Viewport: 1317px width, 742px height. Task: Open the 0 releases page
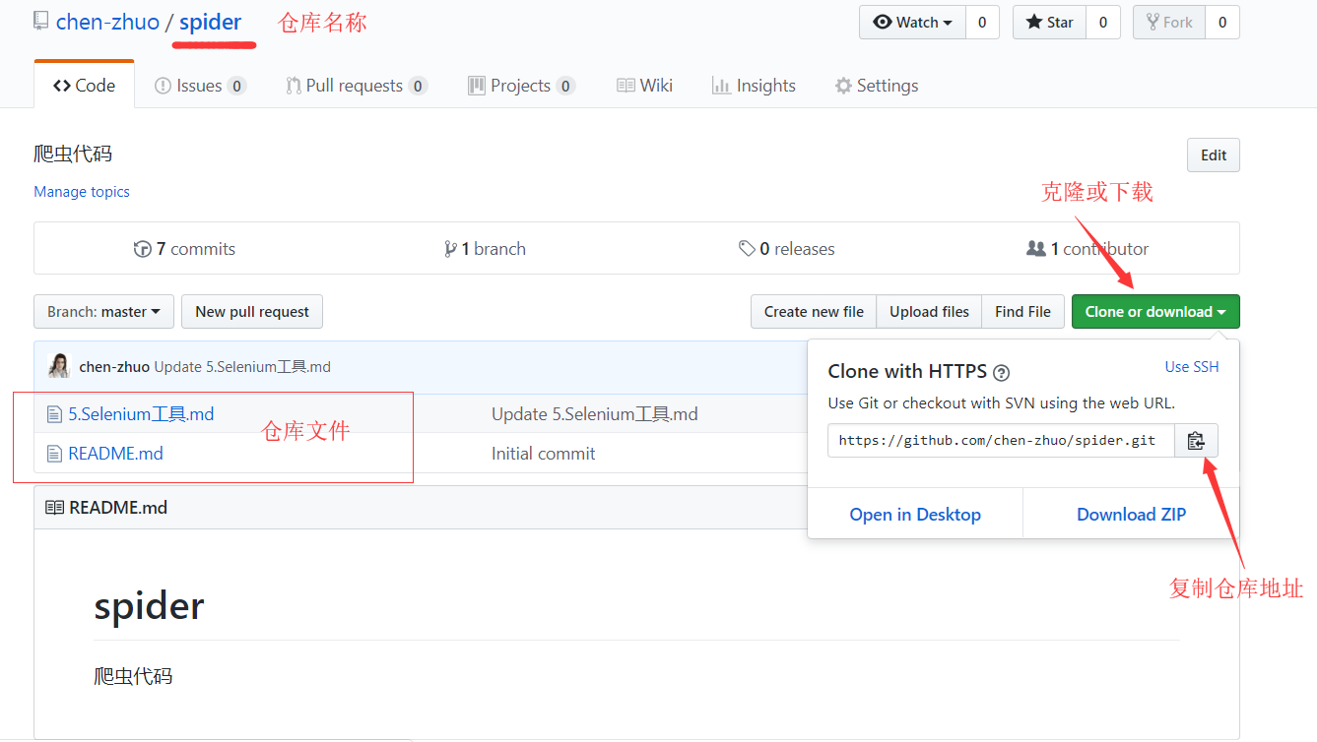pyautogui.click(x=786, y=249)
